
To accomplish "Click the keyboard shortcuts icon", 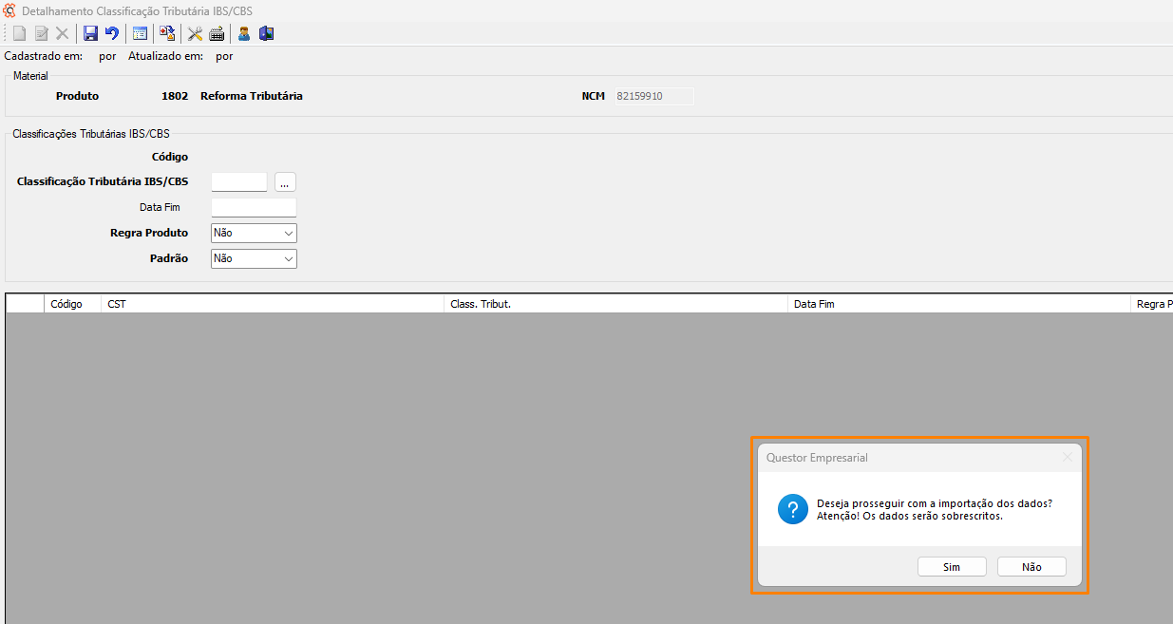I will click(x=217, y=33).
